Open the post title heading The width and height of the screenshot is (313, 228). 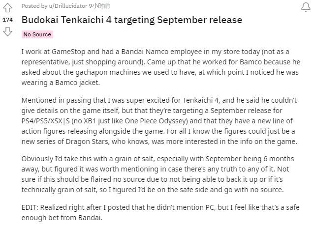132,20
